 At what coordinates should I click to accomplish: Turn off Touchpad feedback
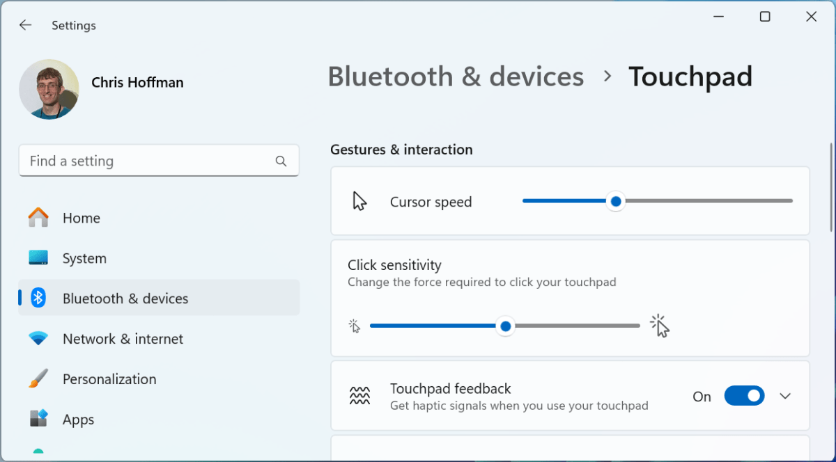744,395
